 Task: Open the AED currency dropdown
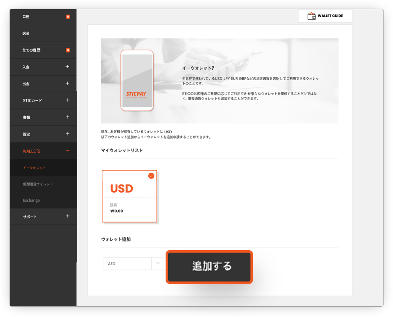134,263
